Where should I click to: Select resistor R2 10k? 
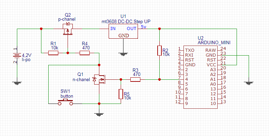(159, 50)
